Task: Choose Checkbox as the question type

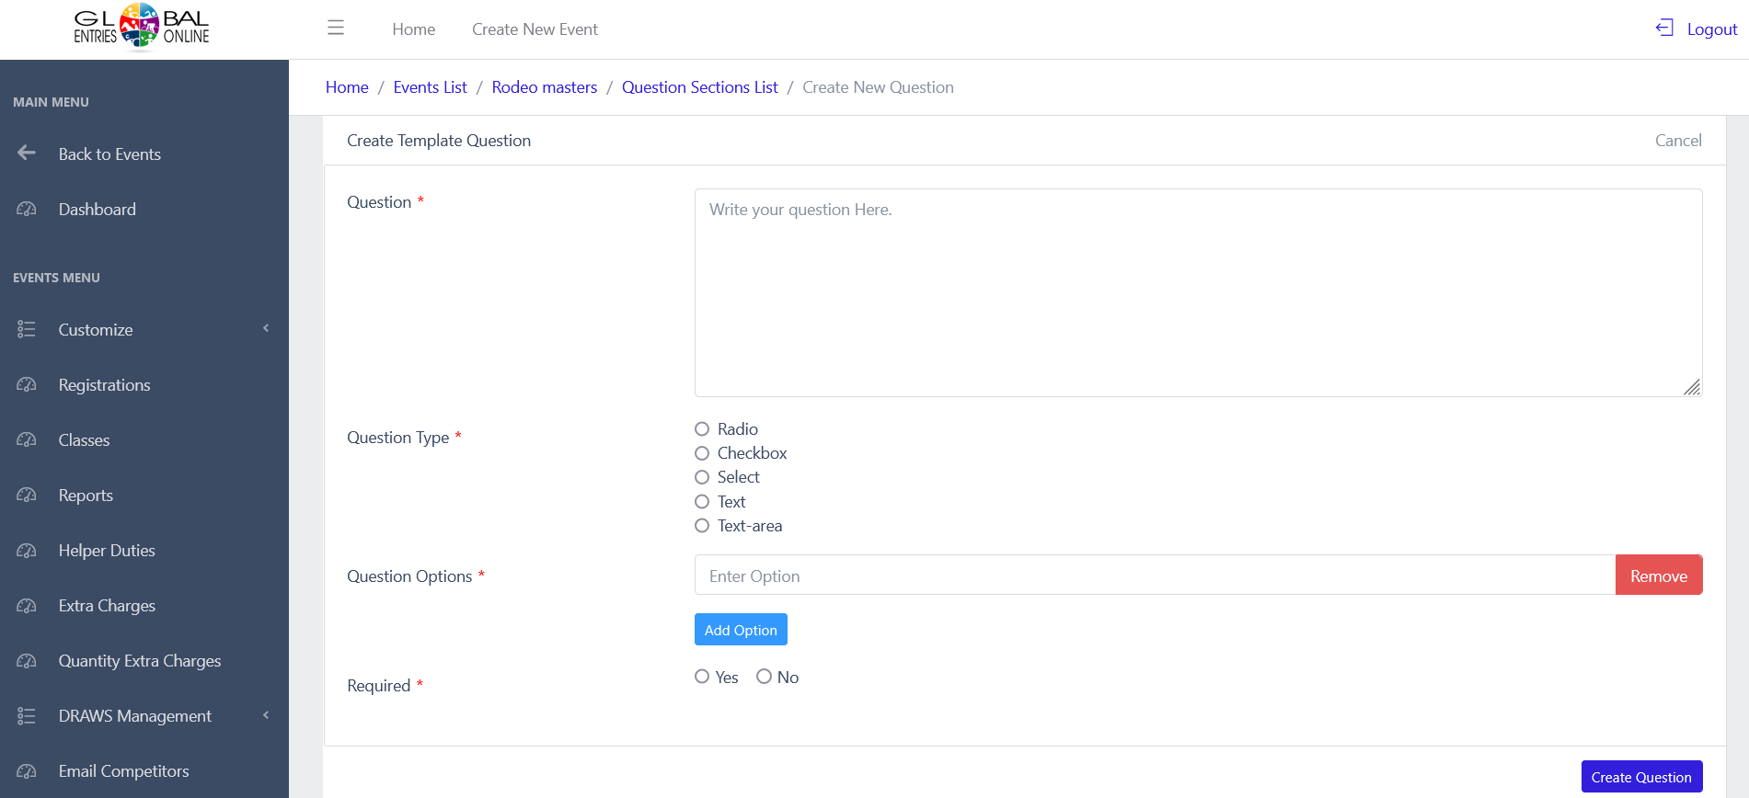Action: click(702, 453)
